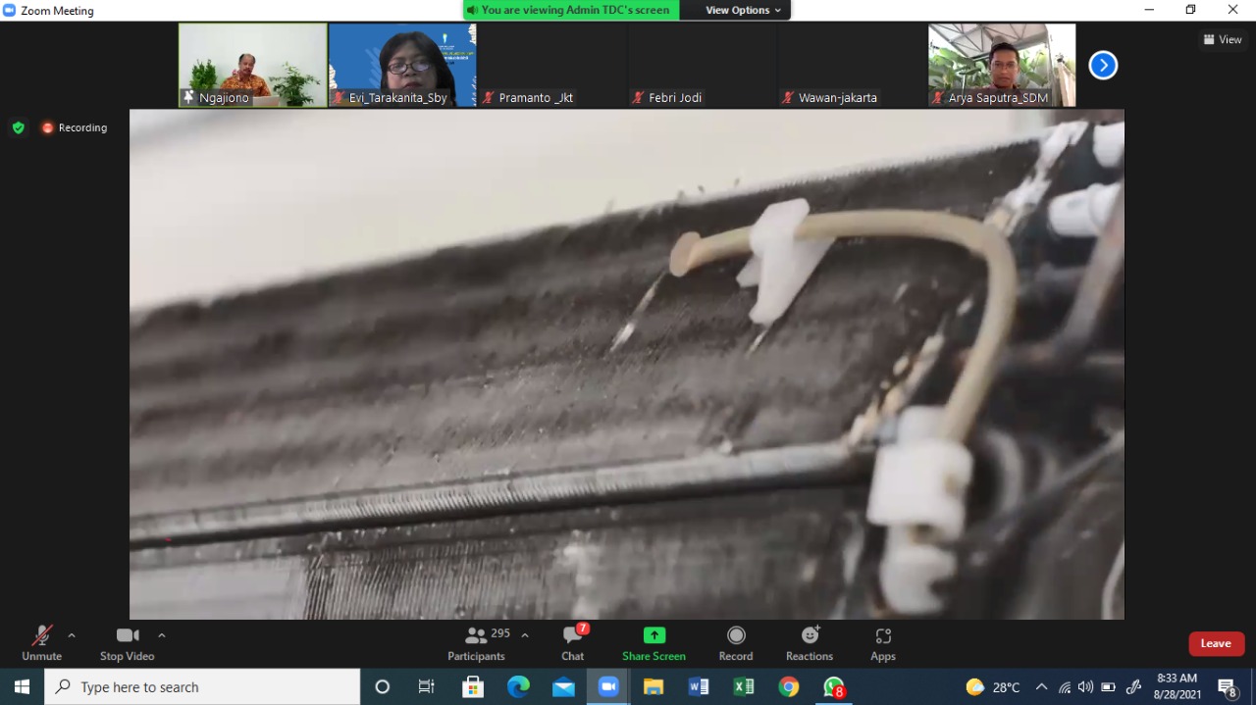This screenshot has height=705, width=1256.
Task: Switch to Zoom on the taskbar
Action: pos(608,686)
